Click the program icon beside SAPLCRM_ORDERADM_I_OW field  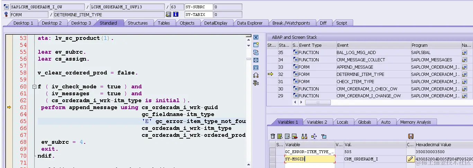coord(6,7)
